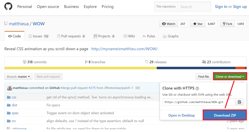Open the css folder icon

click(x=9, y=97)
